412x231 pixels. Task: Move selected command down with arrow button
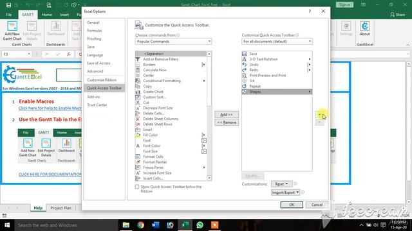319,122
